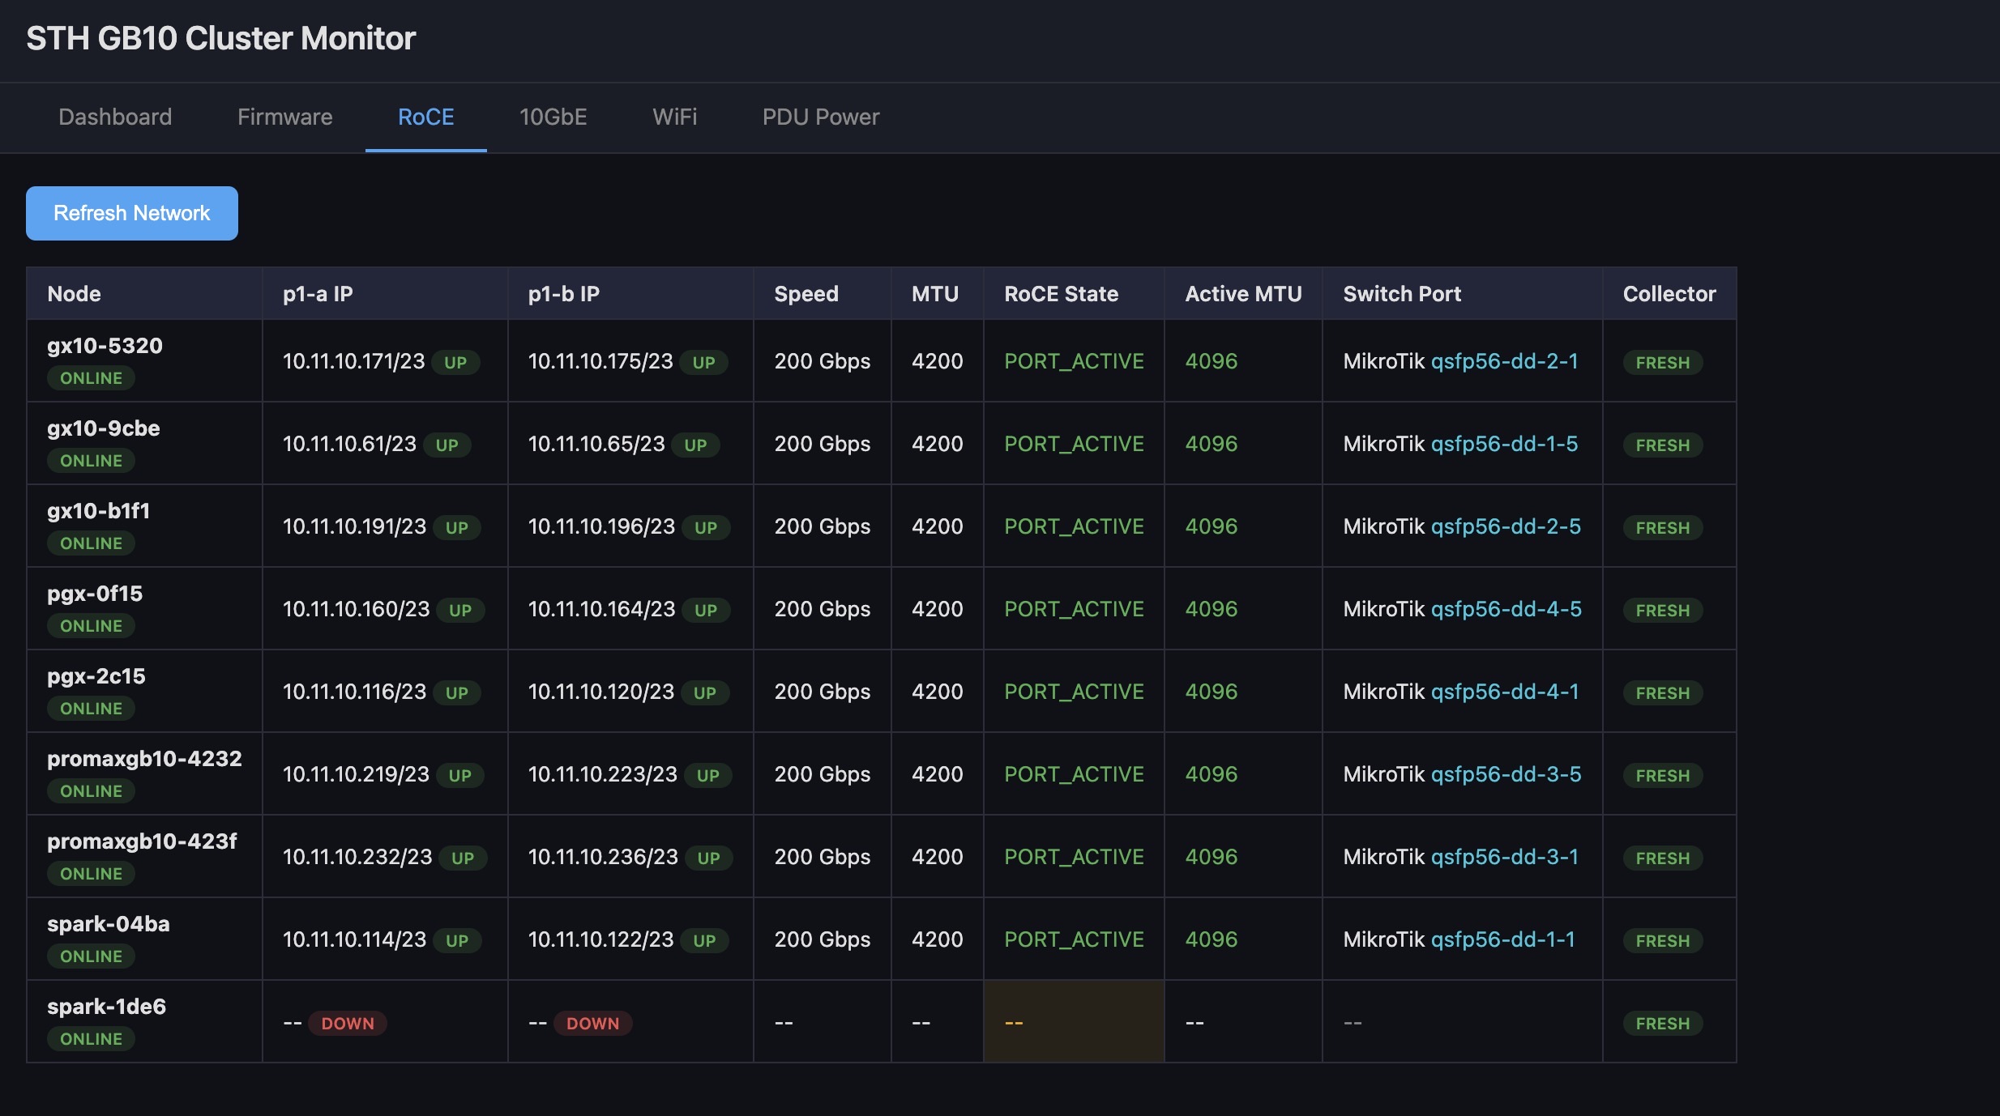Click the RoCE State column header
2000x1116 pixels.
click(x=1061, y=294)
